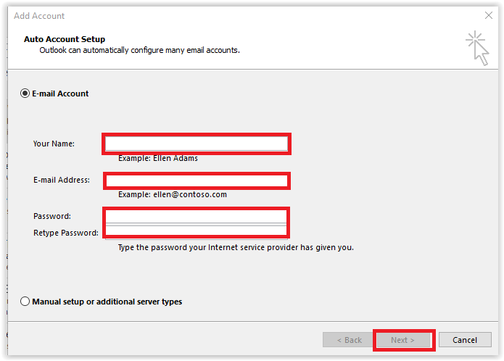The height and width of the screenshot is (361, 504).
Task: Cancel the Add Account dialog
Action: tap(465, 340)
